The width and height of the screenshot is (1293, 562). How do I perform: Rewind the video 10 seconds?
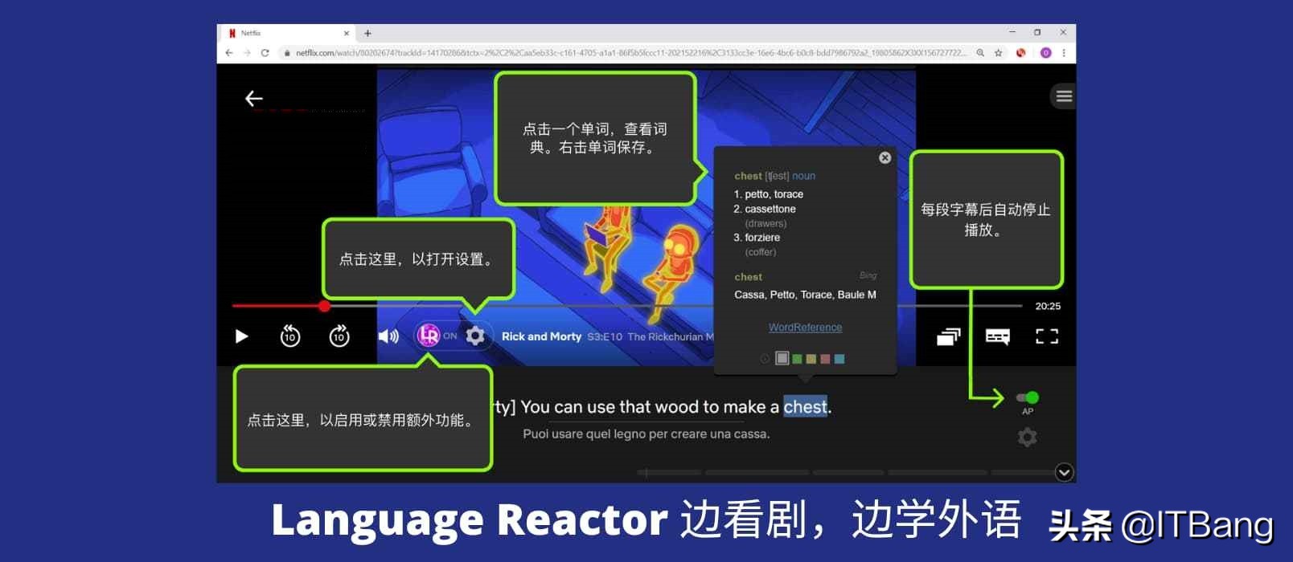290,336
